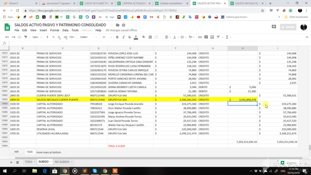Image resolution: width=311 pixels, height=175 pixels.
Task: Toggle strikethrough formatting
Action: pos(130,37)
